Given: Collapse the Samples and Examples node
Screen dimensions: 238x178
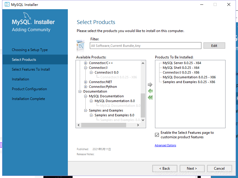Looking at the screenshot, I should [86, 110].
